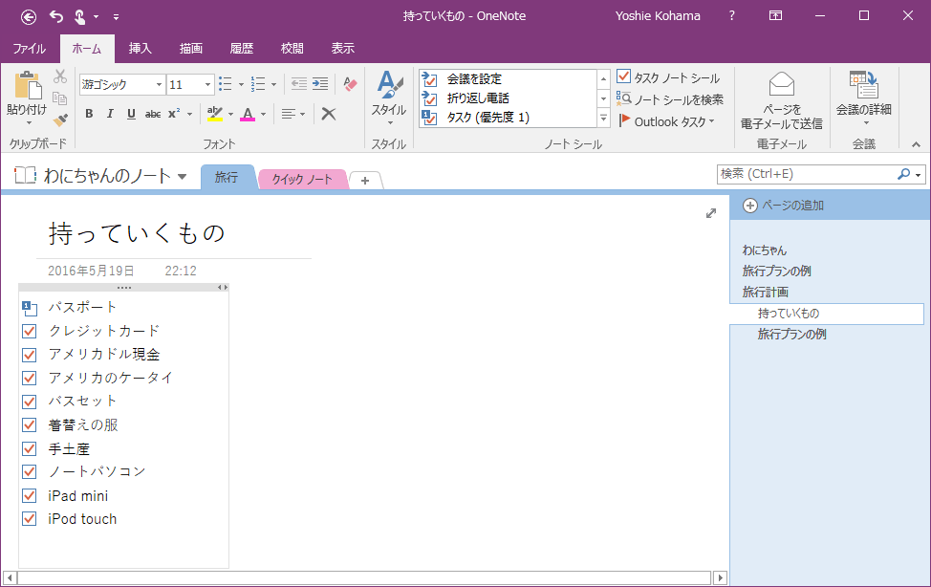Open the 旅行計画 page

pos(766,292)
